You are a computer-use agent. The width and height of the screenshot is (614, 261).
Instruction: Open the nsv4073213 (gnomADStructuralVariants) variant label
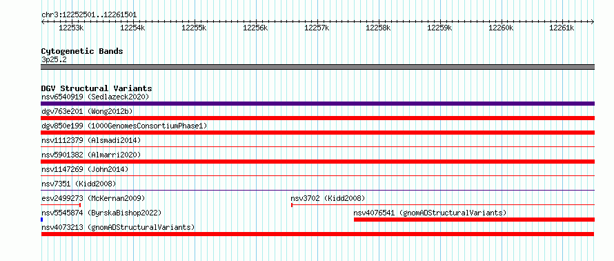(118, 227)
